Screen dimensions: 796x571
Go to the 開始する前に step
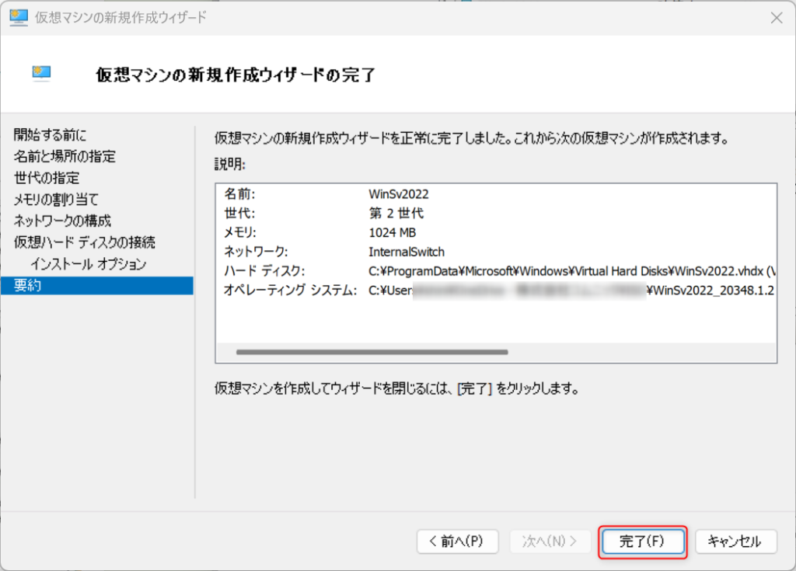51,135
